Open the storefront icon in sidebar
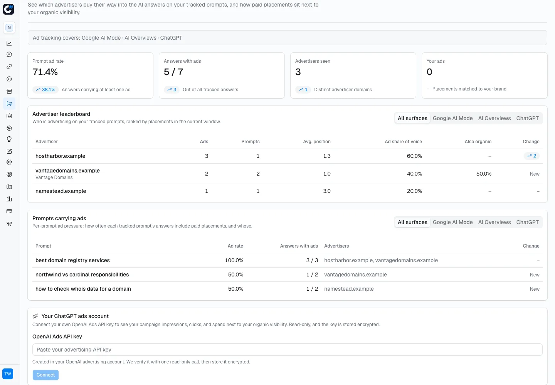The image size is (555, 385). 9,91
